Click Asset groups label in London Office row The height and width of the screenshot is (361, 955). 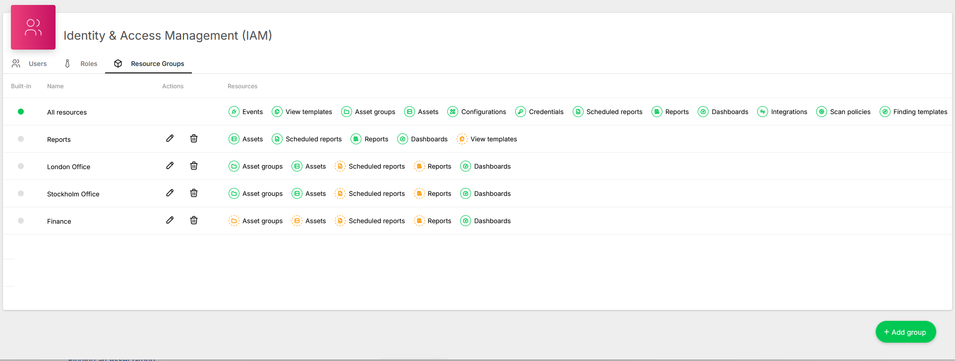pos(262,167)
